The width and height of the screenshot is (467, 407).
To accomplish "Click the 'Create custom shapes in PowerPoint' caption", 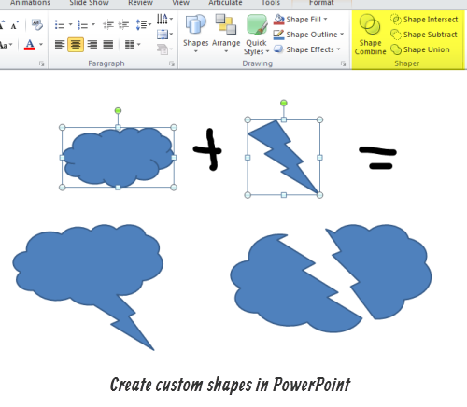I will (x=231, y=385).
